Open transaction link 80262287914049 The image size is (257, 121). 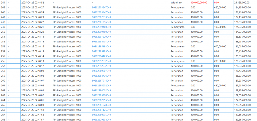coord(101,81)
